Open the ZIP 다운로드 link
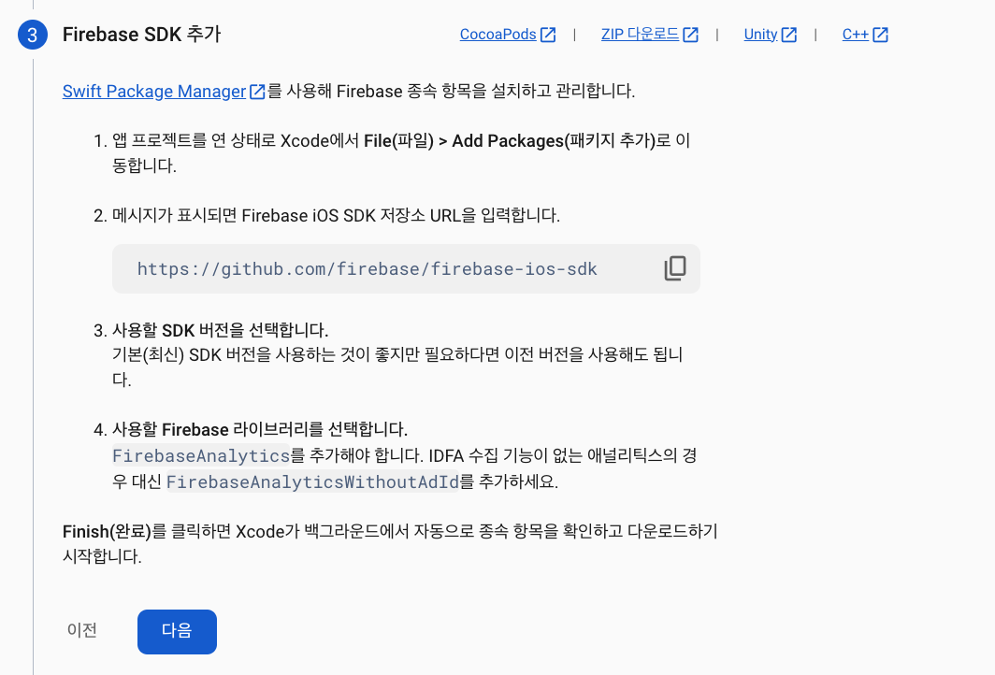Image resolution: width=995 pixels, height=675 pixels. click(640, 35)
